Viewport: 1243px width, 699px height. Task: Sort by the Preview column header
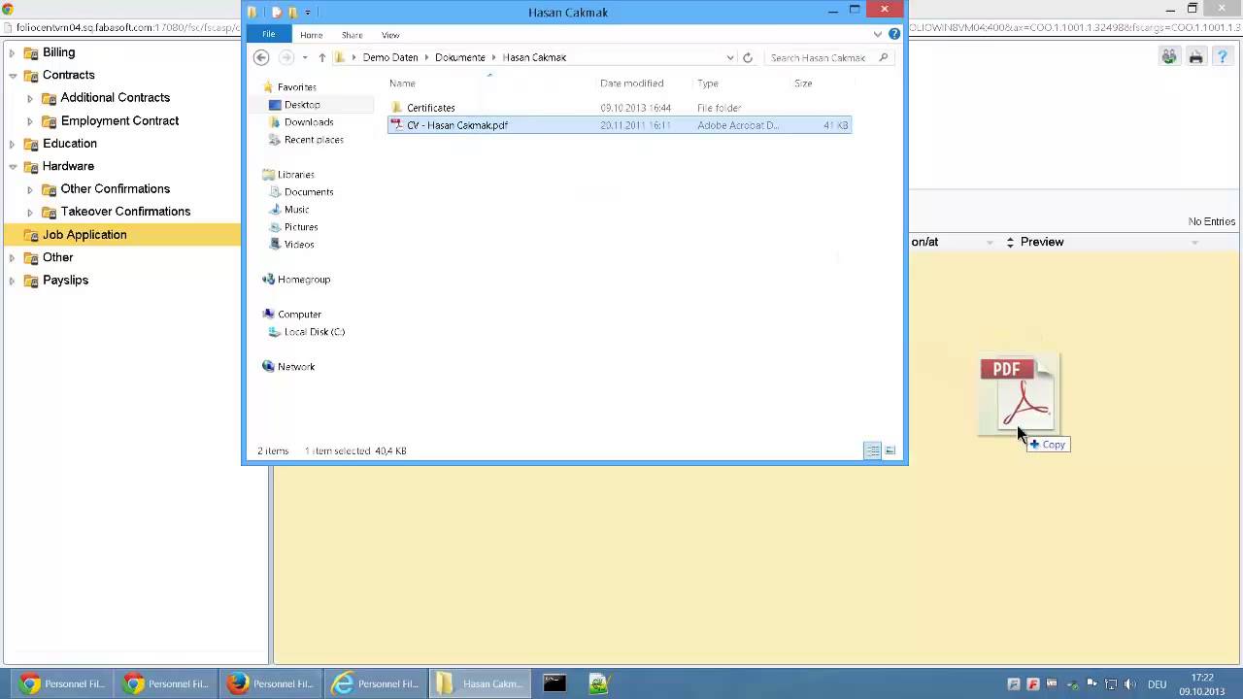(1042, 242)
